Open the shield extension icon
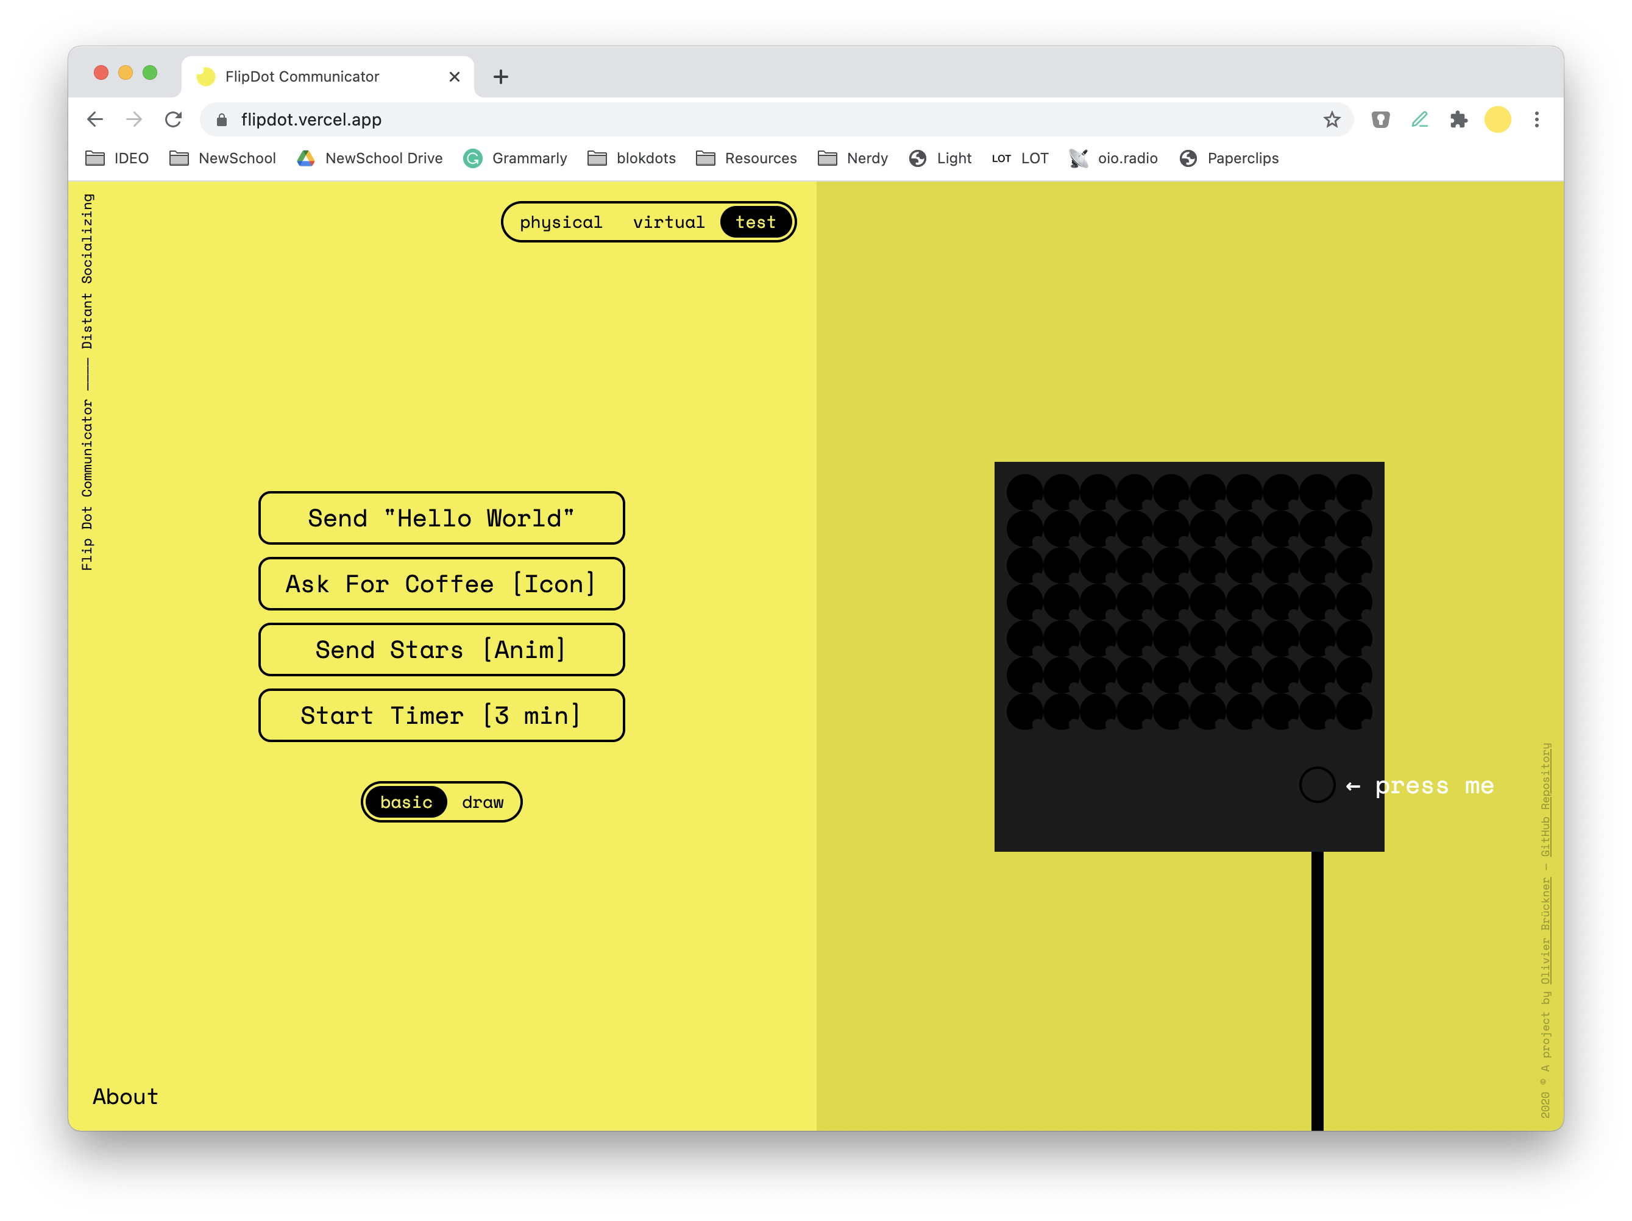Image resolution: width=1632 pixels, height=1221 pixels. (x=1380, y=119)
